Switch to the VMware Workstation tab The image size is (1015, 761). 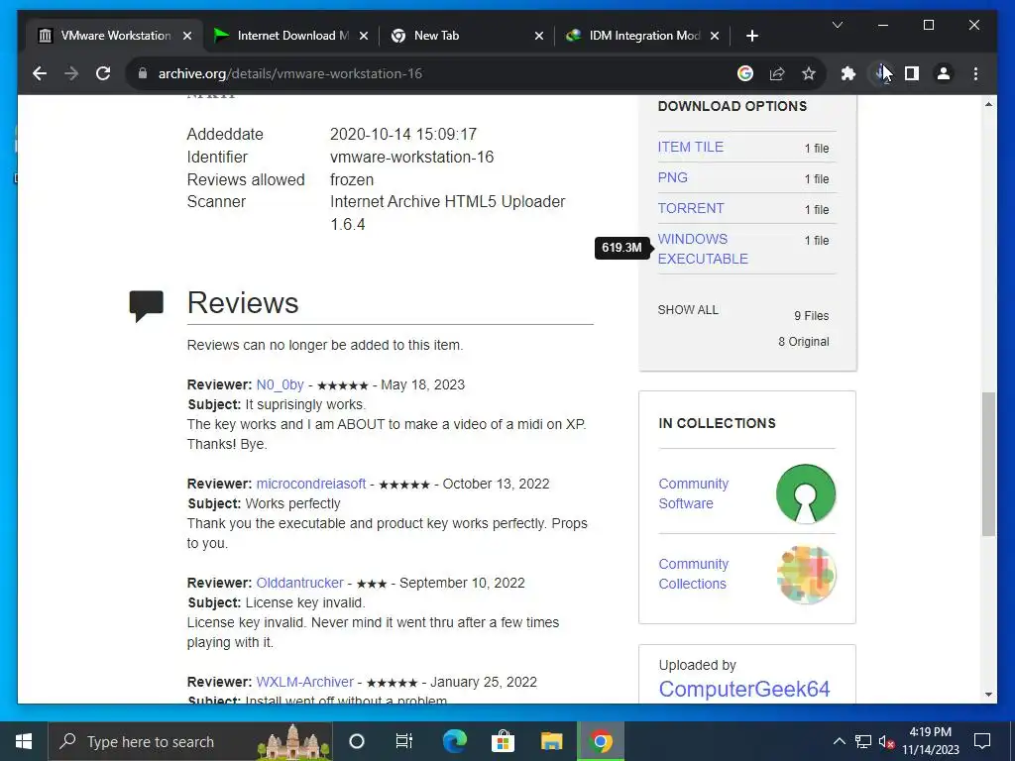point(114,36)
